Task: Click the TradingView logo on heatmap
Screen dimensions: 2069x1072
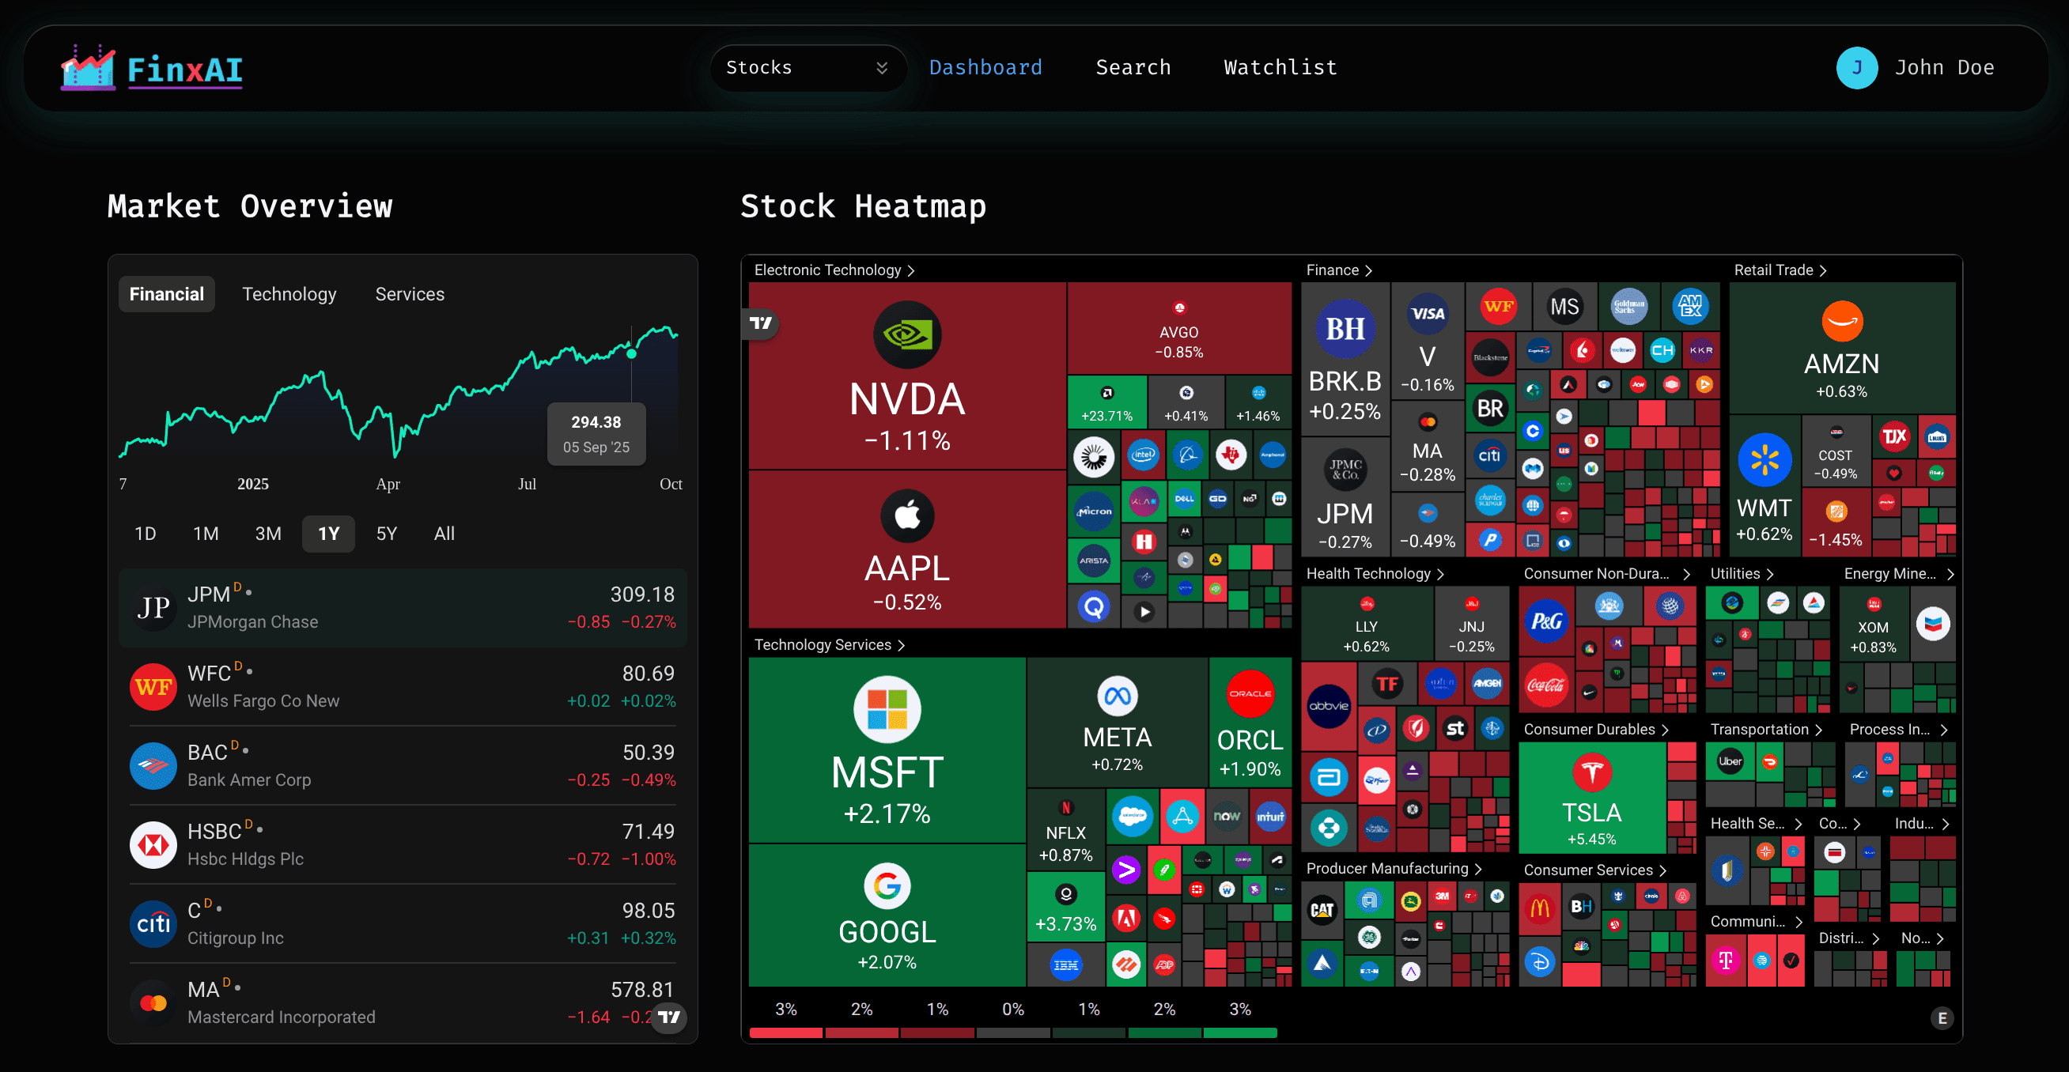Action: coord(760,323)
